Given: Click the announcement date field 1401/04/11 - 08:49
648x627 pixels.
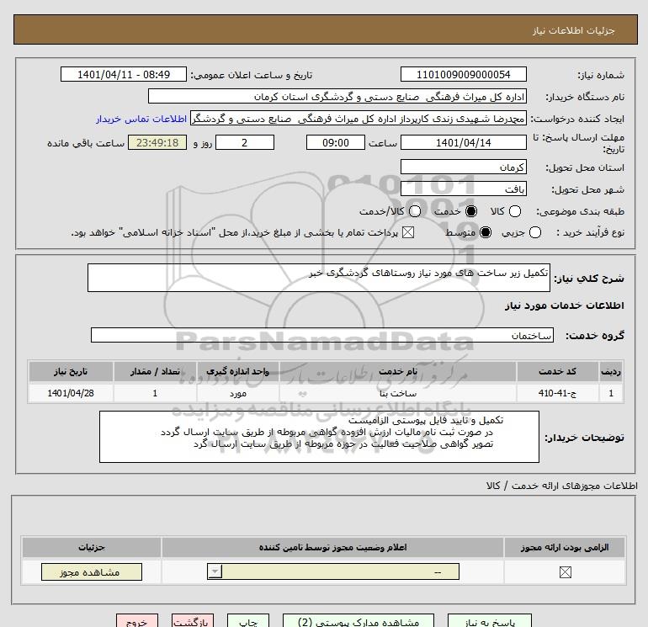Looking at the screenshot, I should 124,74.
